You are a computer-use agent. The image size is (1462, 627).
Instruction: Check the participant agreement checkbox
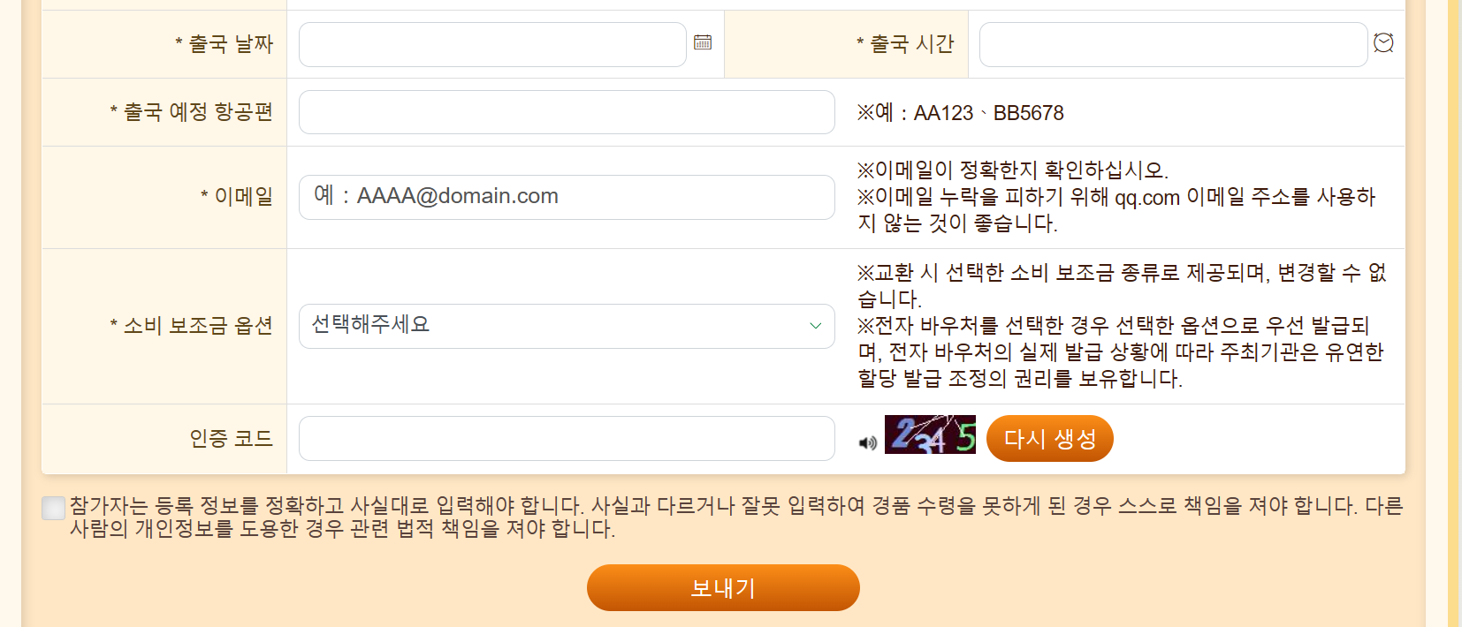[x=54, y=508]
